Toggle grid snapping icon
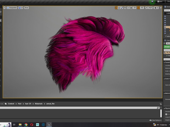This screenshot has height=127, width=170. click(131, 8)
